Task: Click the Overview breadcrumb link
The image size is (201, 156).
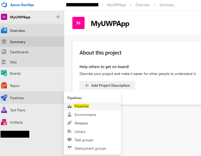Action: tap(143, 5)
